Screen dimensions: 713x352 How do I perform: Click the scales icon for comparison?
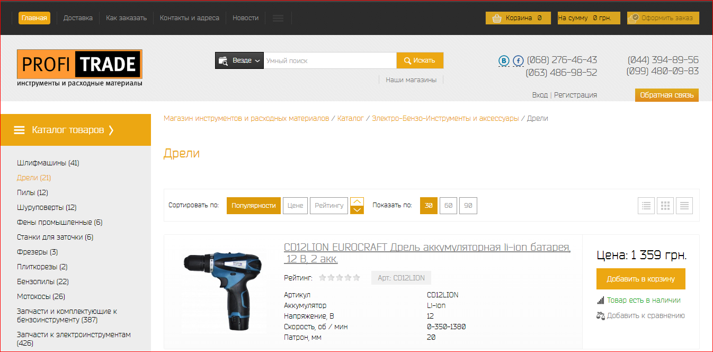click(601, 315)
